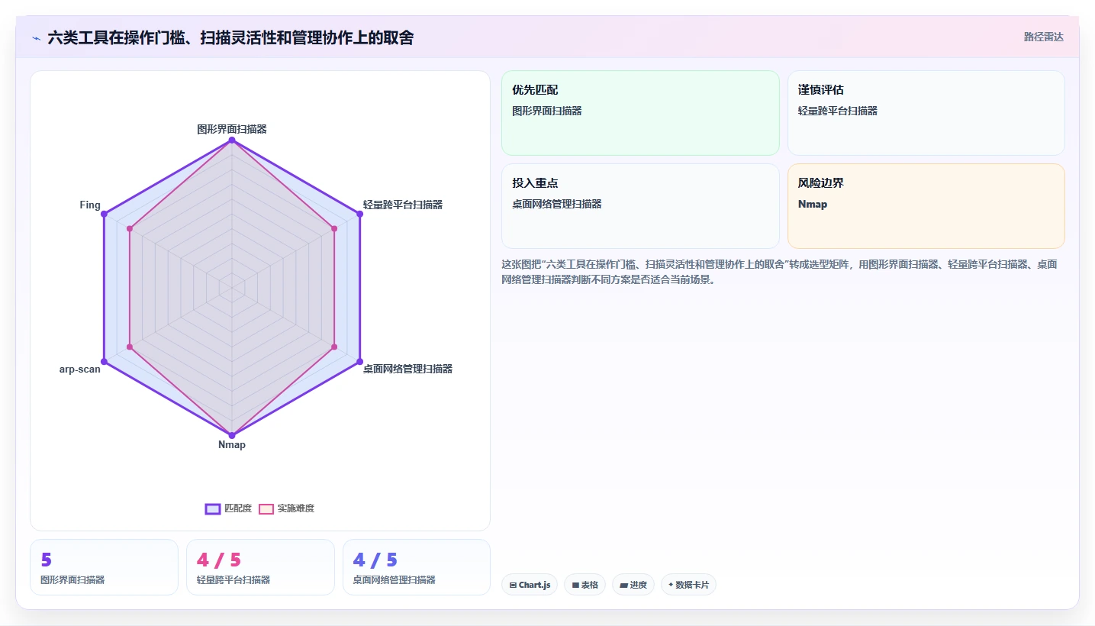Screen dimensions: 1095x626
Task: Click the pink 实施难度 point on 轻量跨平台扫描器 axis
Action: [x=334, y=228]
